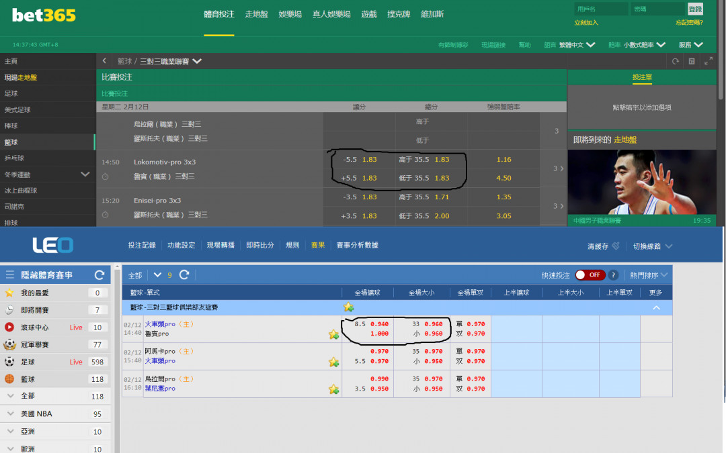Click the 密碼 password field

click(657, 9)
